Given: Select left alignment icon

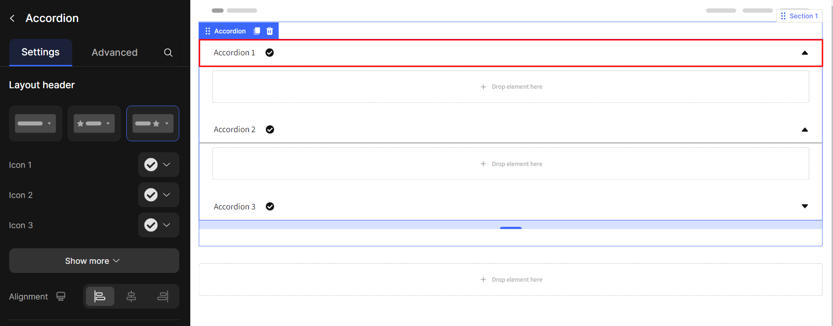Looking at the screenshot, I should pos(100,296).
